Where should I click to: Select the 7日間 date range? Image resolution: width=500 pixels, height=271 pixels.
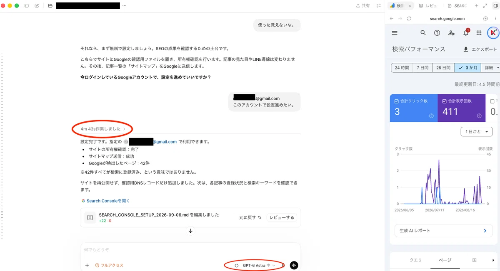pos(422,67)
